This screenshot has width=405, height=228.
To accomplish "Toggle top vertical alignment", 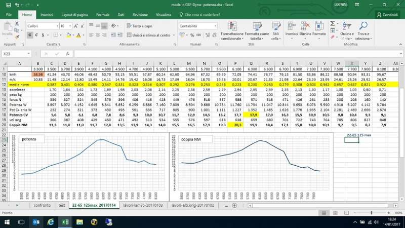I will (x=91, y=26).
